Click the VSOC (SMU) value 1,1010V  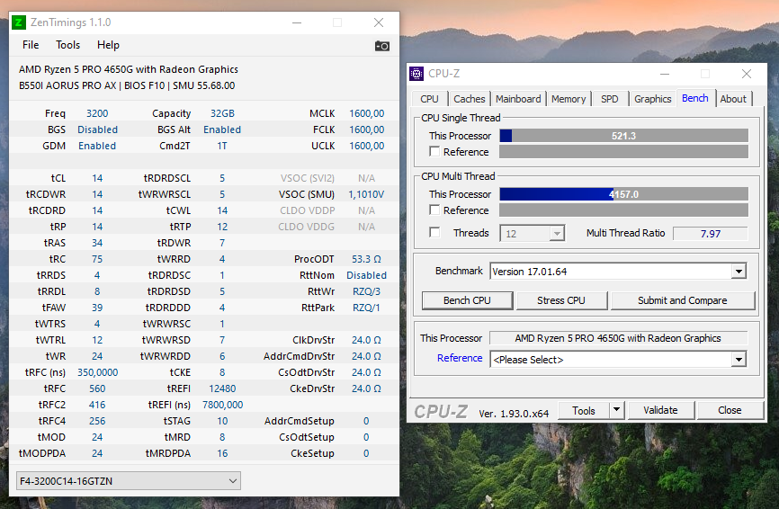[x=366, y=194]
